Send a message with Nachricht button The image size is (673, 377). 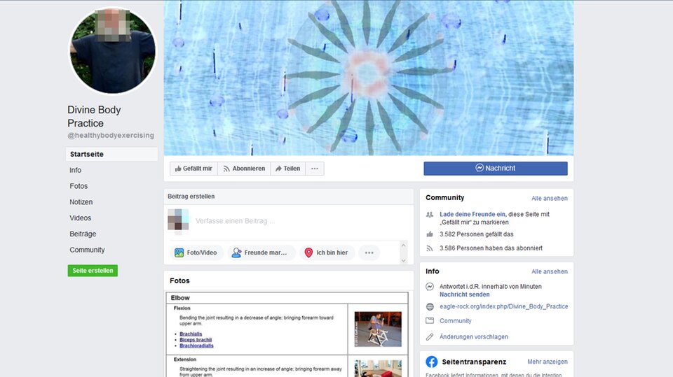[496, 169]
